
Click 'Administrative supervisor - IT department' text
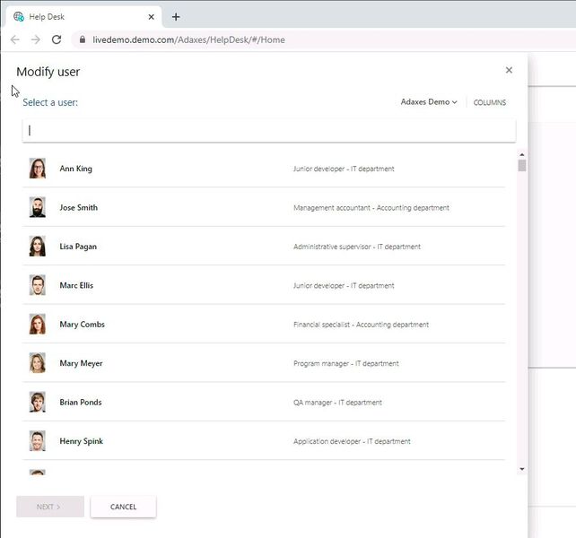point(357,247)
